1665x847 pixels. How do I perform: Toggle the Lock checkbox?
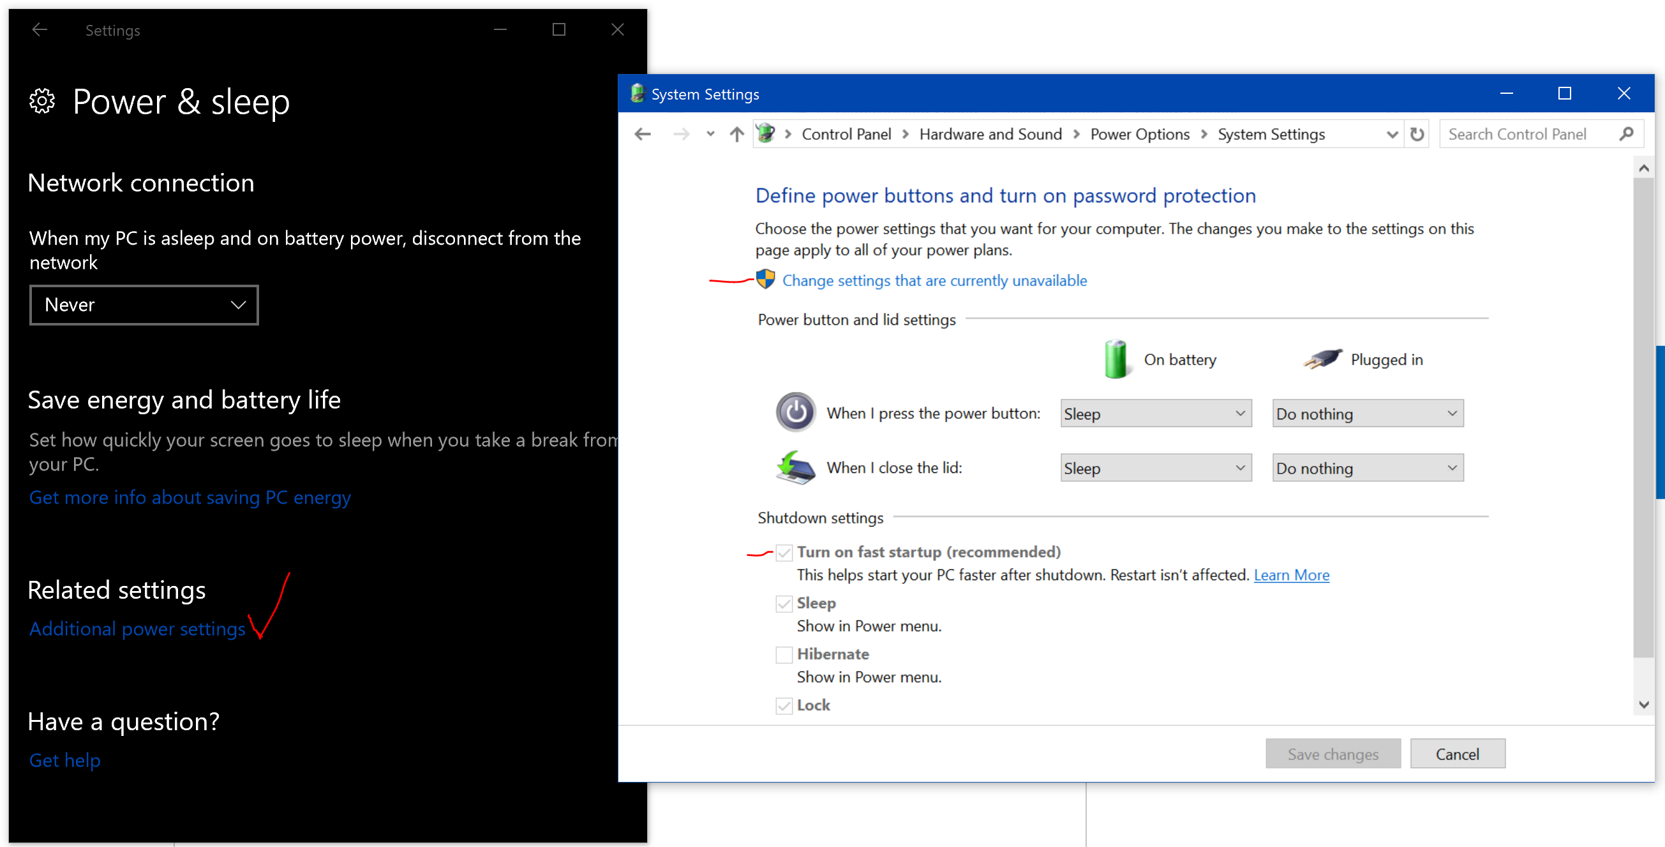coord(784,705)
